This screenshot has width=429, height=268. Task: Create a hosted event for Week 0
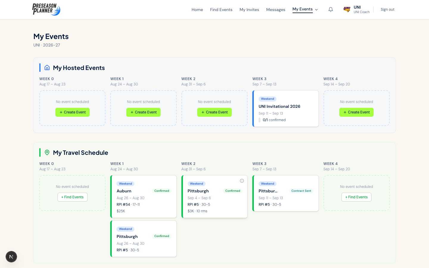coord(72,112)
